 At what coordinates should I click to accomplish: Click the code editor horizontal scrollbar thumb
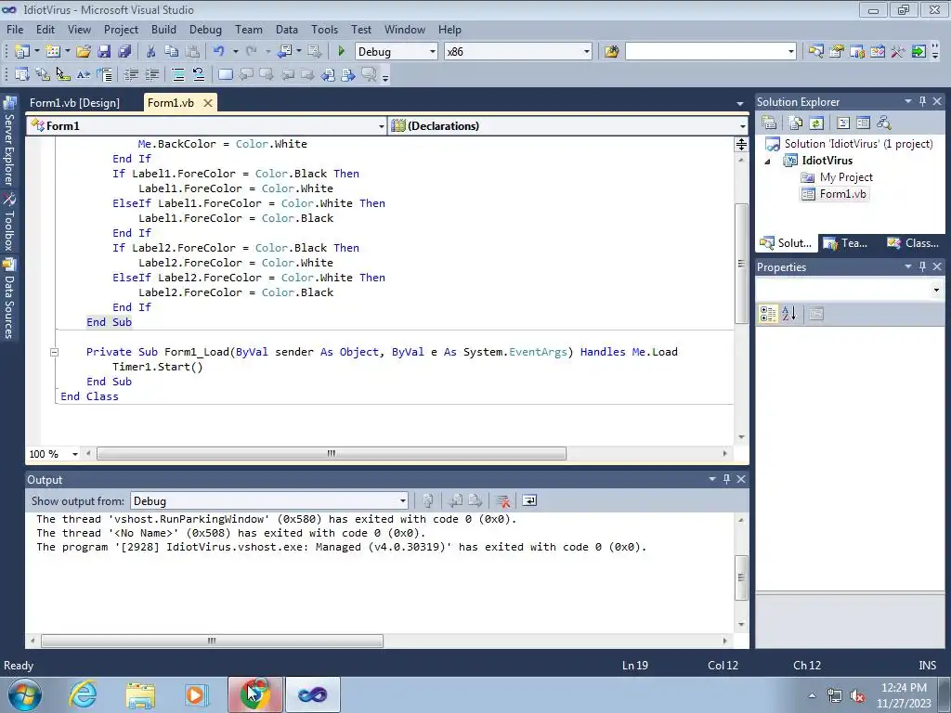coord(332,453)
